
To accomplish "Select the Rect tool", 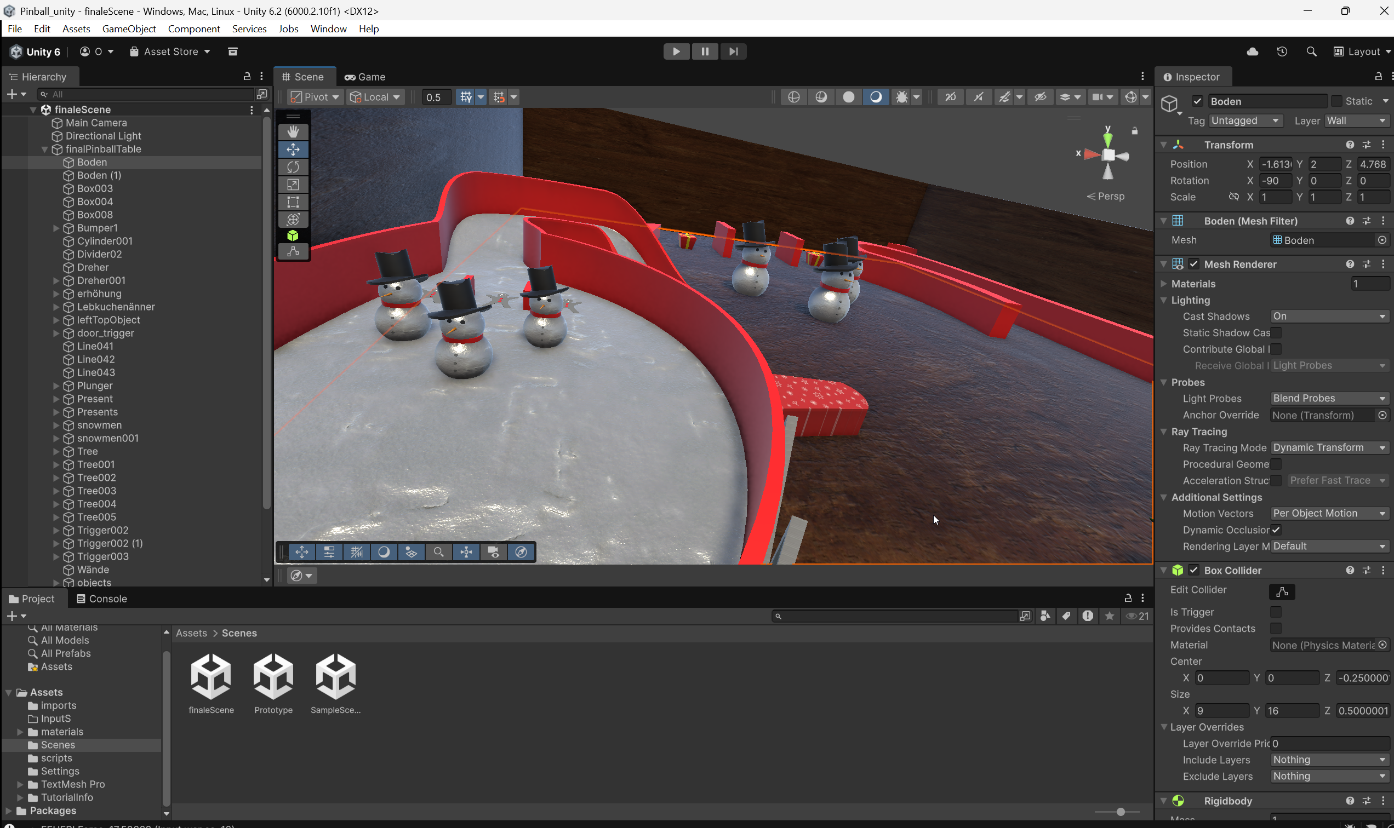I will coord(293,202).
